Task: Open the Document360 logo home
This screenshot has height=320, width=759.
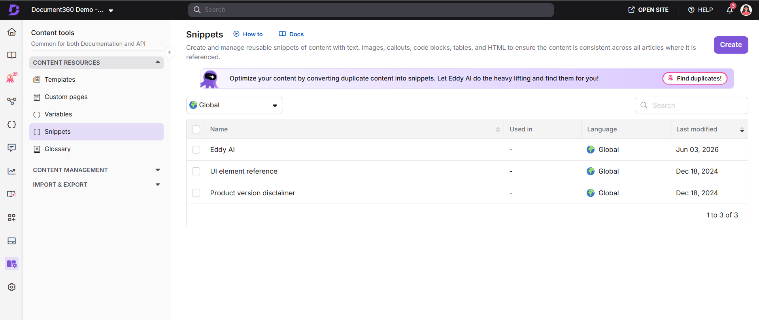Action: 14,10
